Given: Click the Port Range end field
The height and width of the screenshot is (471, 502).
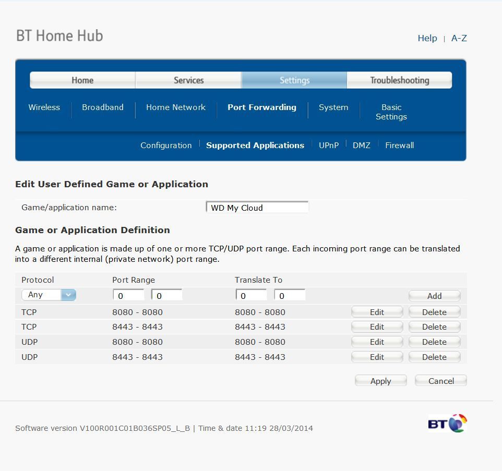Looking at the screenshot, I should (167, 295).
